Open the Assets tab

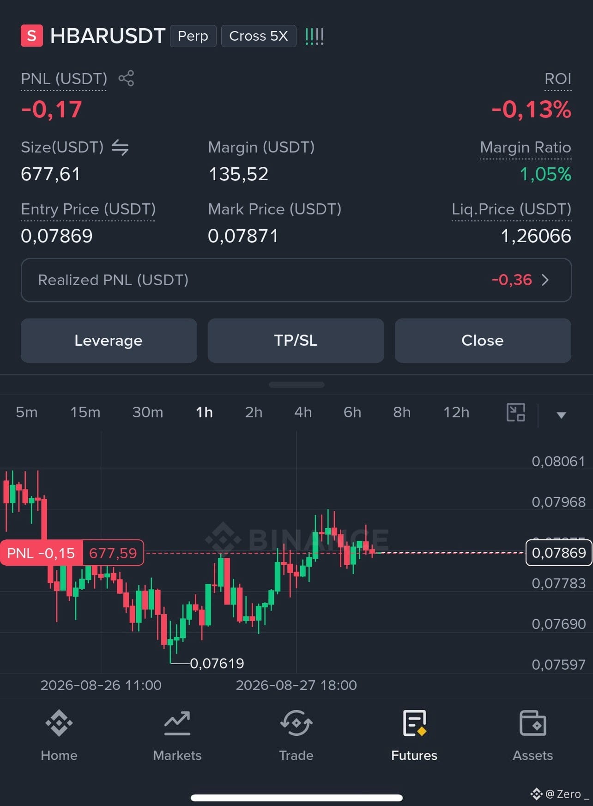tap(532, 736)
